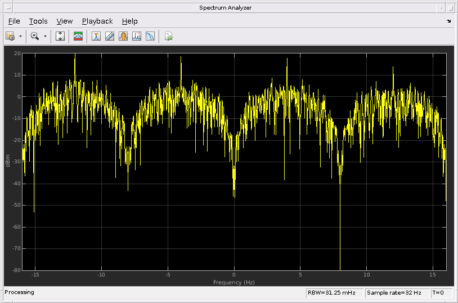
Task: Open the Spectrum Settings panel
Action: (x=10, y=36)
